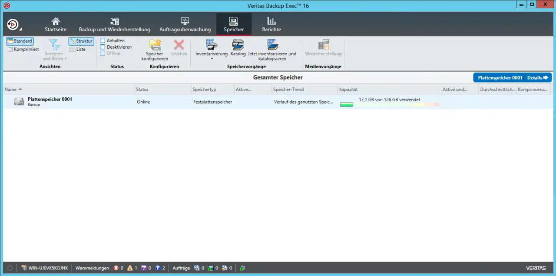Image resolution: width=556 pixels, height=276 pixels.
Task: Click the Inventarisierung icon
Action: click(212, 45)
